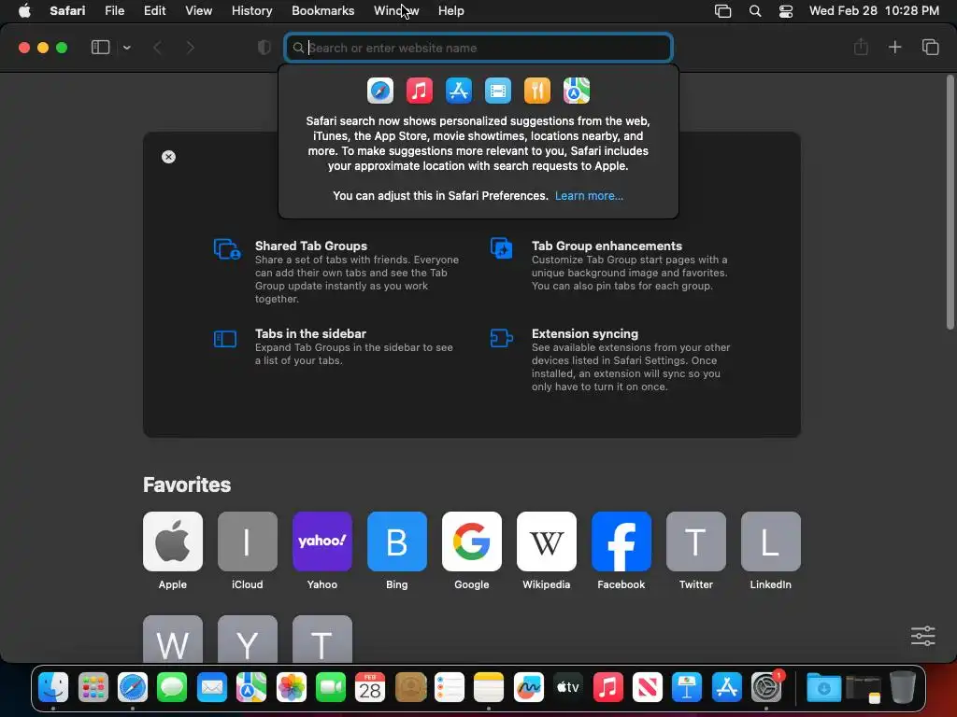Open System Settings from the Dock
This screenshot has height=717, width=957.
point(766,688)
